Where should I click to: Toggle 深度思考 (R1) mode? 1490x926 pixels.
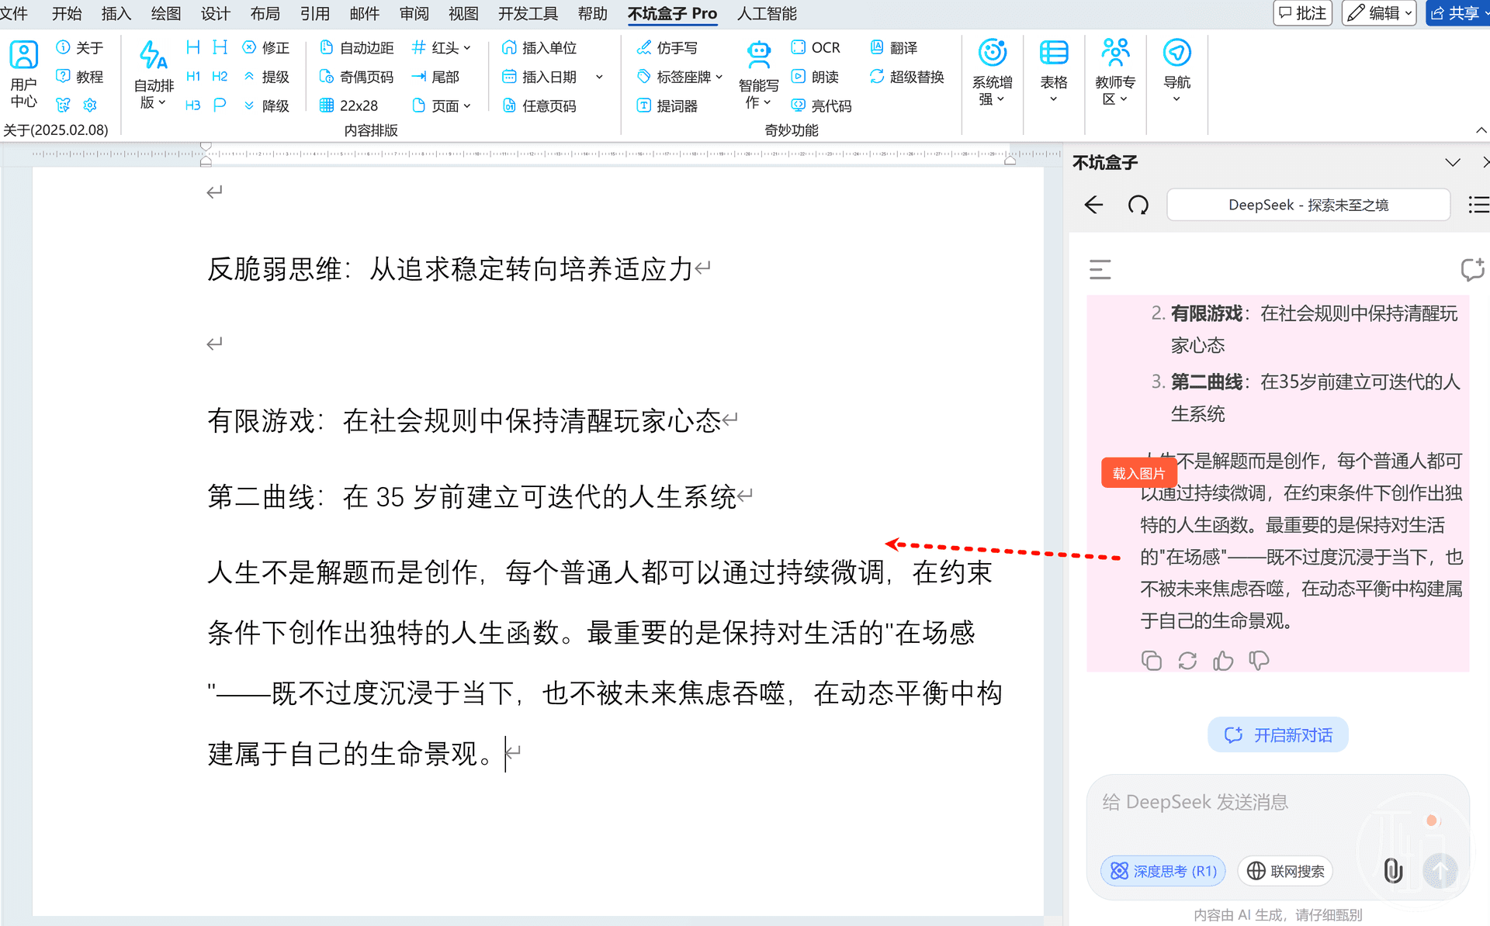1163,871
